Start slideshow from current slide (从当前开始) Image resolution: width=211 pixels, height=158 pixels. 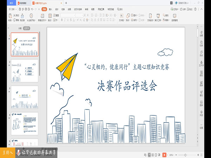click(x=32, y=17)
